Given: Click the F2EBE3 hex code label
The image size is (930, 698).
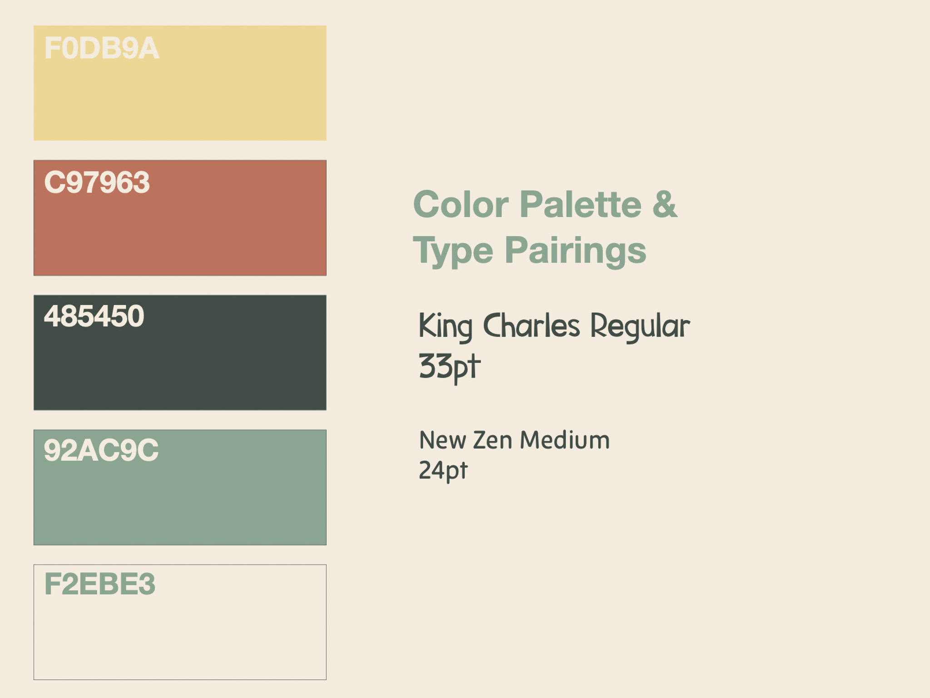Looking at the screenshot, I should 100,584.
